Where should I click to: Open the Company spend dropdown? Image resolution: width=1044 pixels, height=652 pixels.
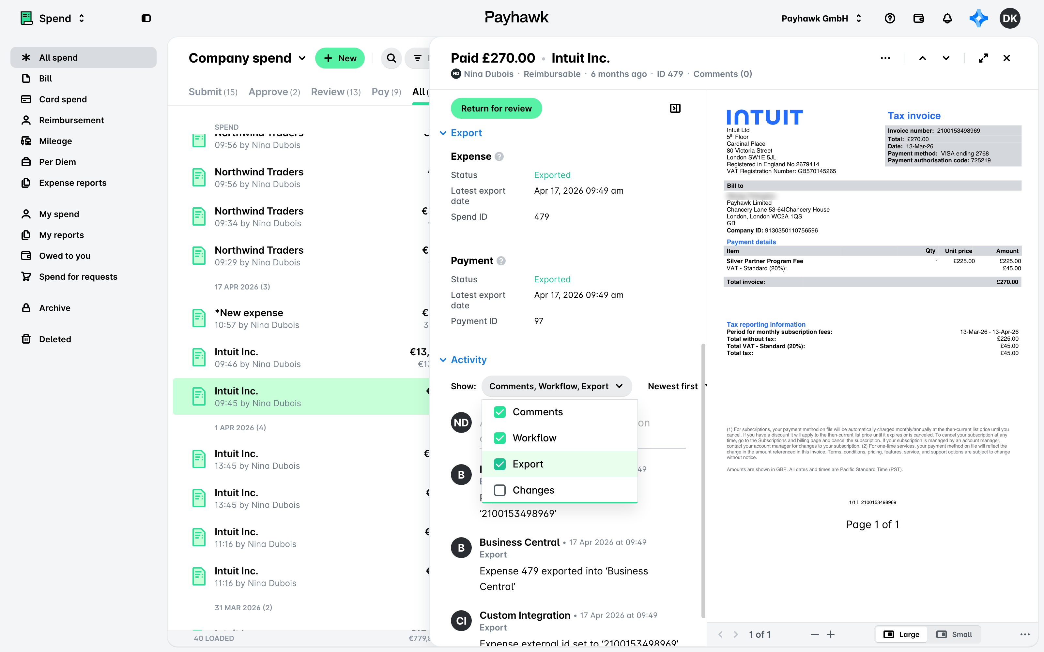(247, 58)
